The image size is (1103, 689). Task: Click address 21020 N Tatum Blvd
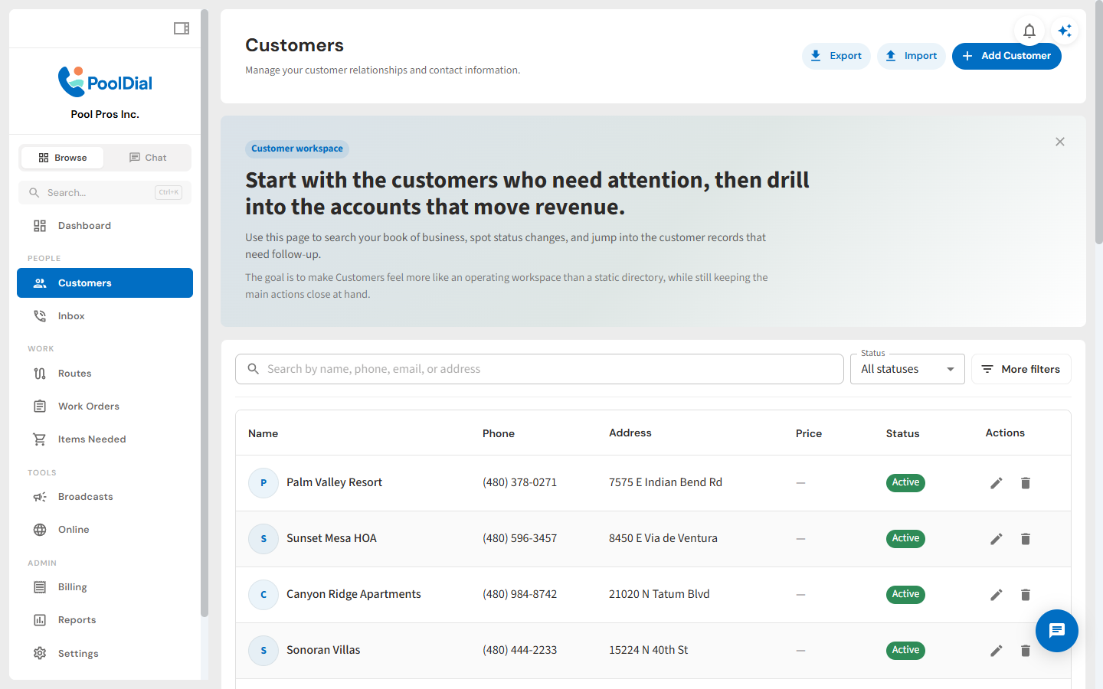pos(660,594)
